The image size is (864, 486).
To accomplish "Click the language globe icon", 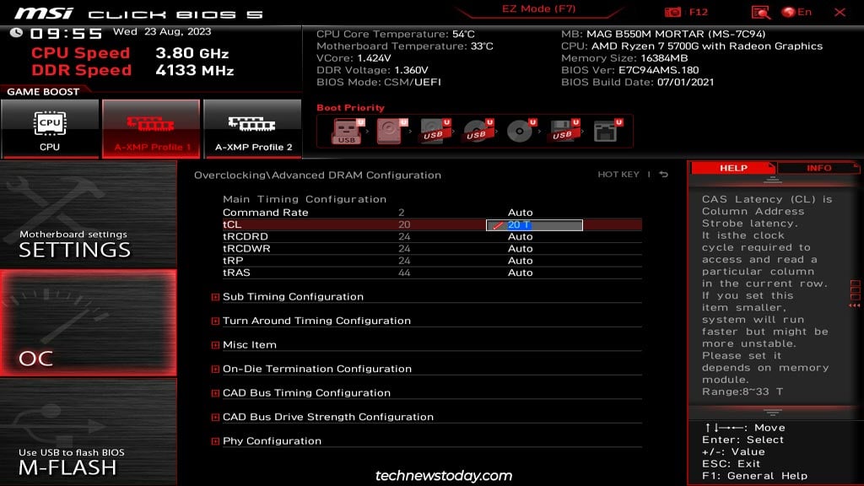I will tap(789, 12).
